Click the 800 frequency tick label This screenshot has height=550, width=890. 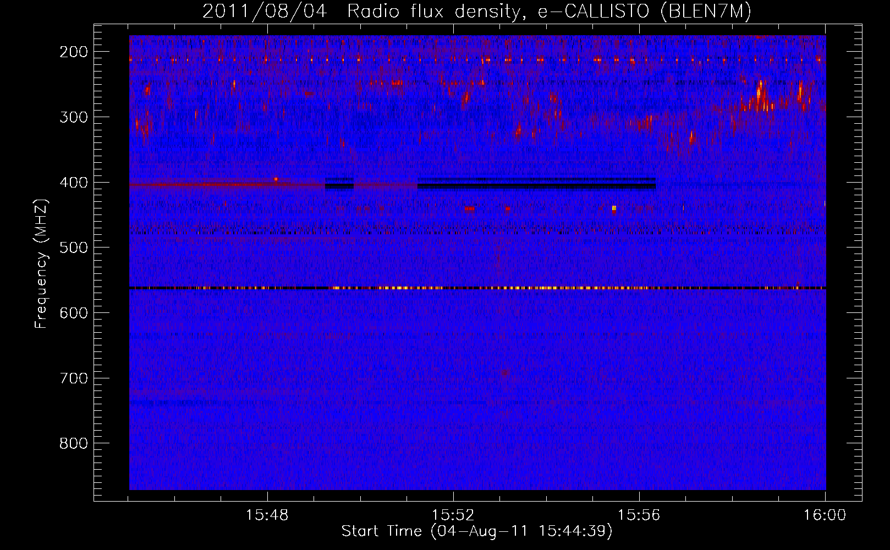[73, 443]
